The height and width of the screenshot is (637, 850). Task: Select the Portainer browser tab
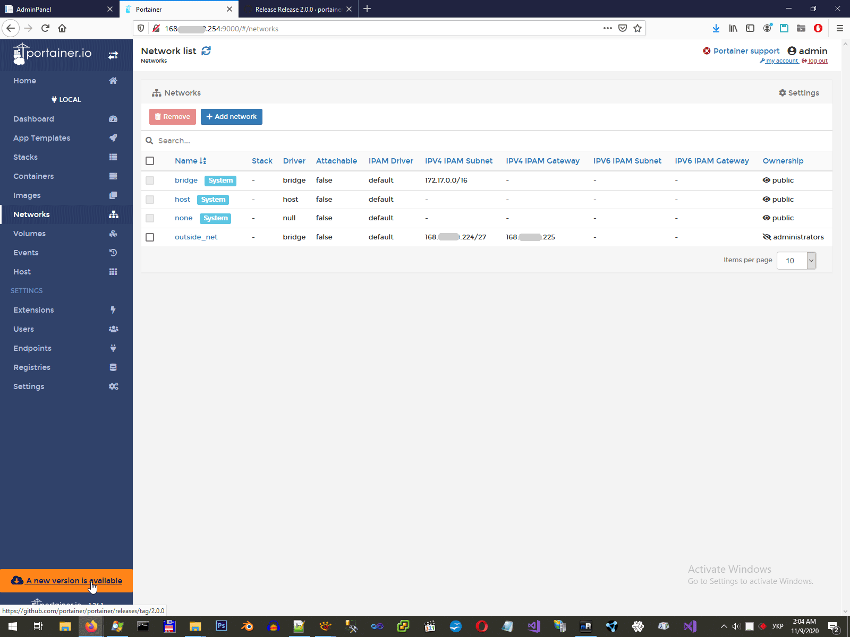[179, 9]
